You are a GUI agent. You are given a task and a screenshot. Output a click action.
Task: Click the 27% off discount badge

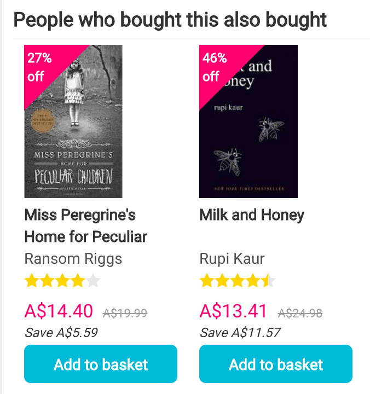[38, 67]
